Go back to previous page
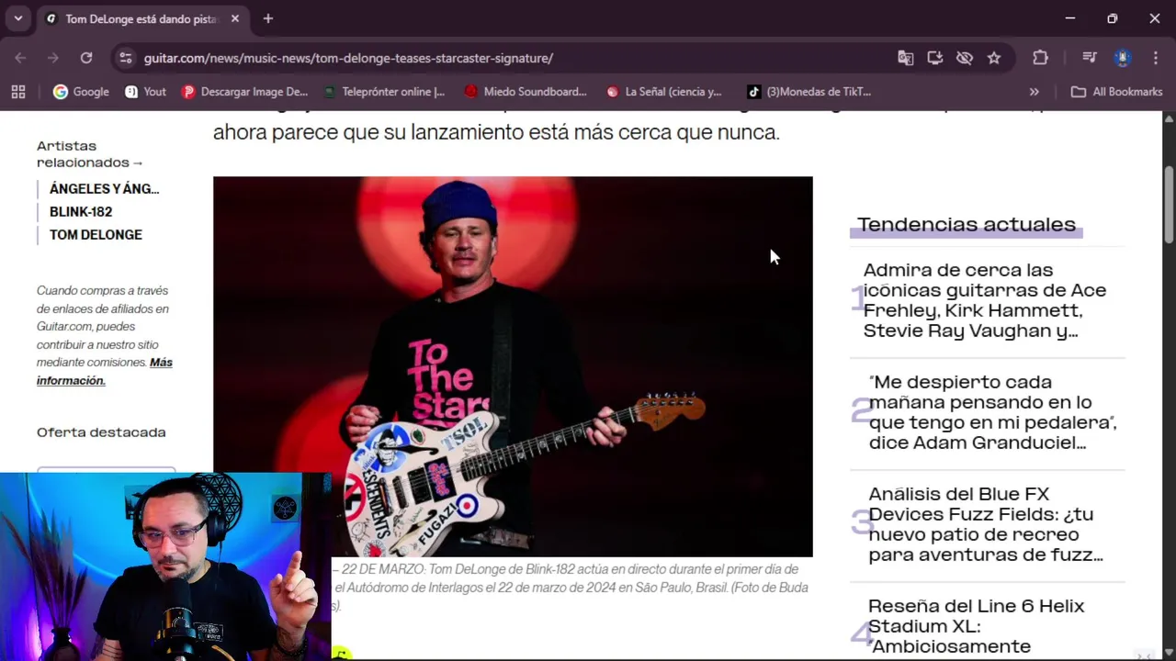1176x661 pixels. coord(21,58)
